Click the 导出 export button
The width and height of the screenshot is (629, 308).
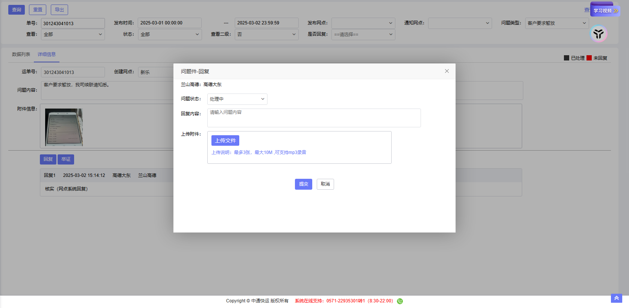(x=59, y=10)
